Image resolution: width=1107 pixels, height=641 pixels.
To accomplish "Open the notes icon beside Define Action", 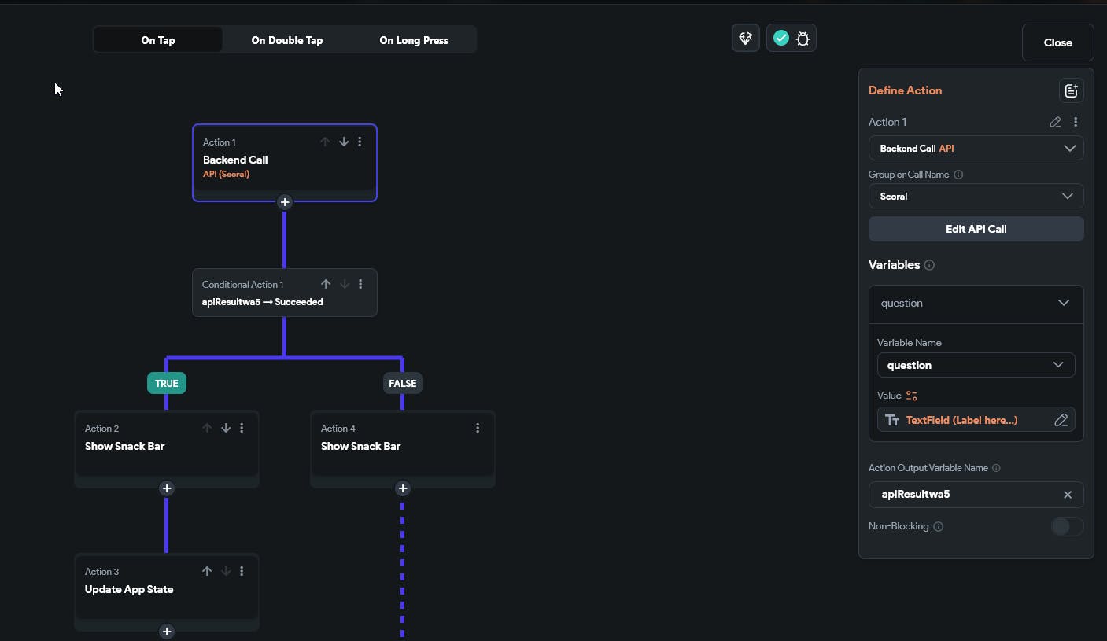I will tap(1071, 90).
